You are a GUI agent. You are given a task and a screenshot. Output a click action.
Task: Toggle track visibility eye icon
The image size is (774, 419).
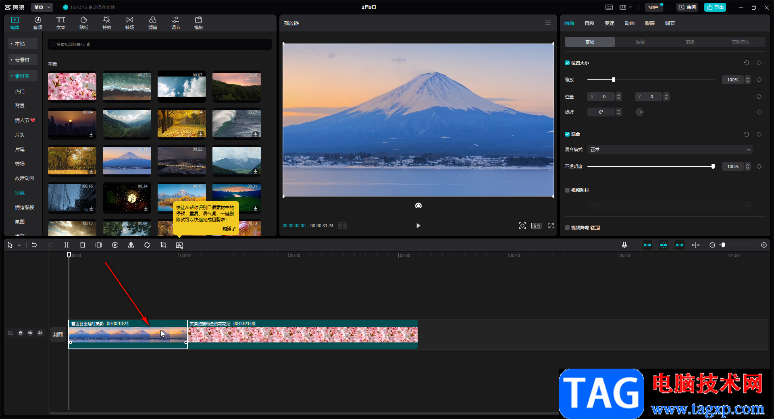[30, 333]
